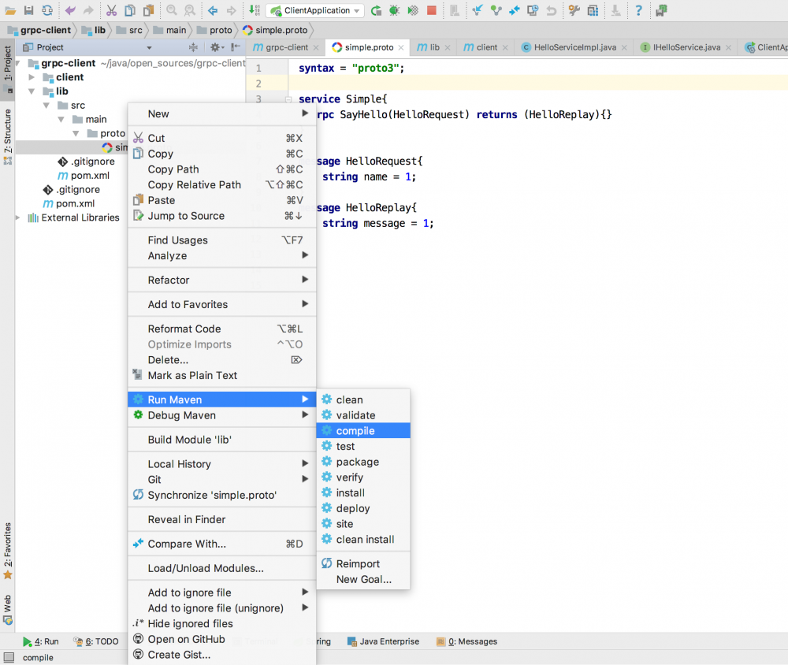
Task: Click the Project panel settings gear icon
Action: [215, 47]
